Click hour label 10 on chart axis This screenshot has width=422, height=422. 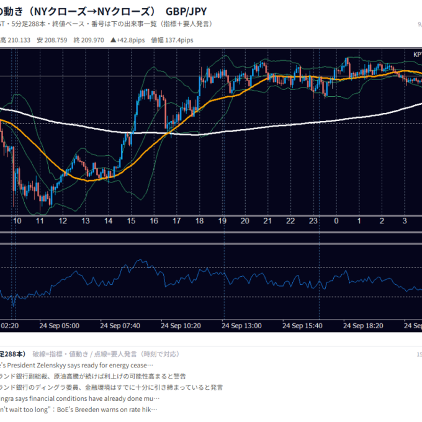pyautogui.click(x=17, y=221)
